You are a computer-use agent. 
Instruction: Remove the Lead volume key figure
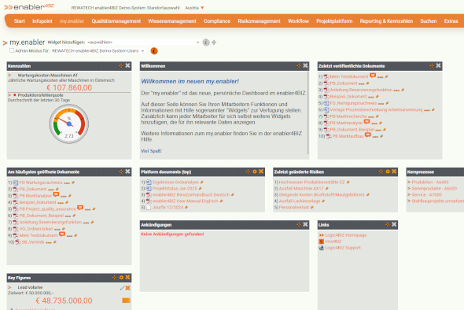pos(128,288)
